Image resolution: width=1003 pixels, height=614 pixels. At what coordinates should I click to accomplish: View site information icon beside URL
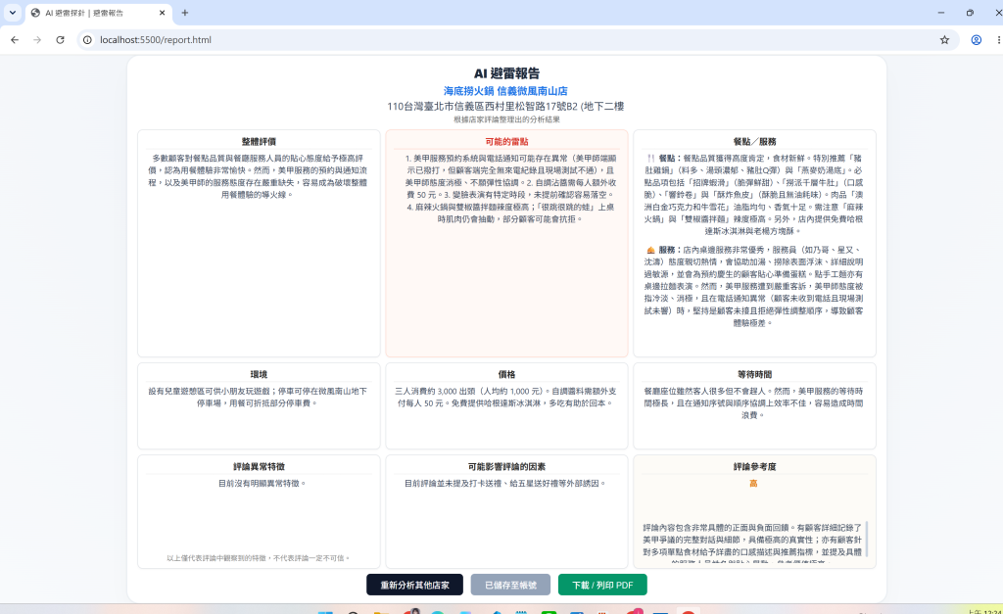(87, 39)
